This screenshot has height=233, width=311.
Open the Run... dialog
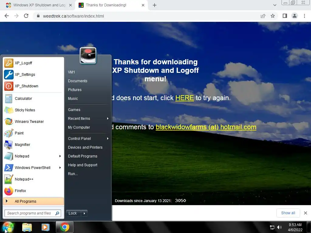[x=73, y=174]
